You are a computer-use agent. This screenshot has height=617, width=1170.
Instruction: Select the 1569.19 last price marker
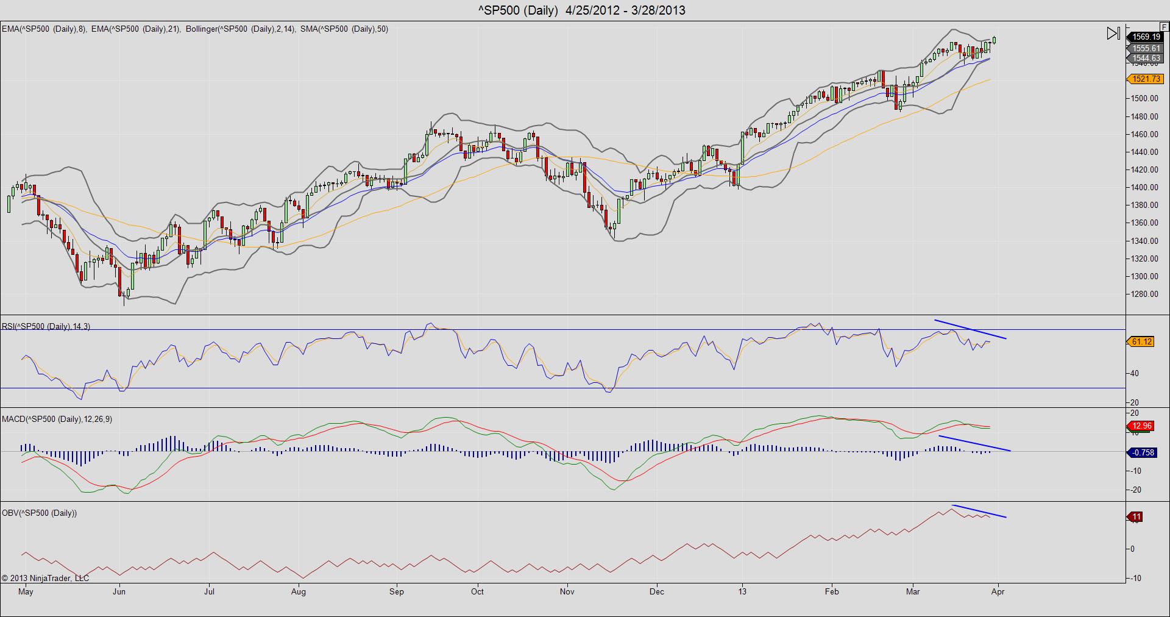coord(1146,37)
